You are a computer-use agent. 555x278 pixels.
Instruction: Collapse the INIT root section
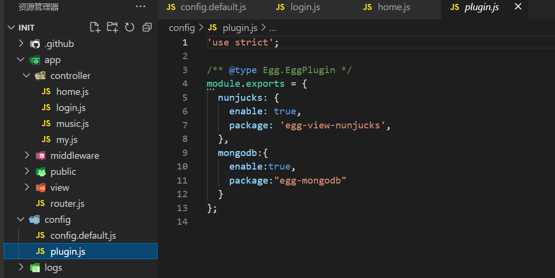coord(11,28)
